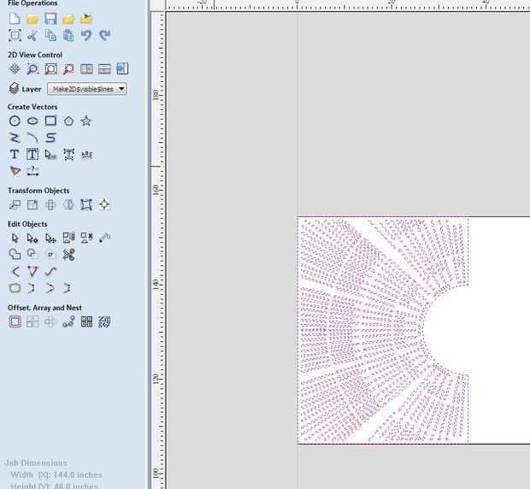
Task: Open the Create Fillets tool
Action: point(15,272)
